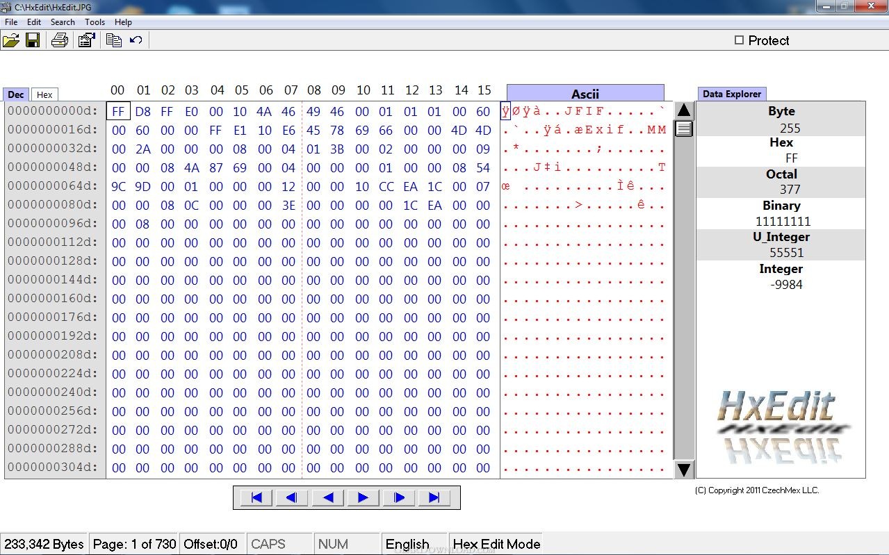
Task: Go back one step with left arrow
Action: [328, 497]
